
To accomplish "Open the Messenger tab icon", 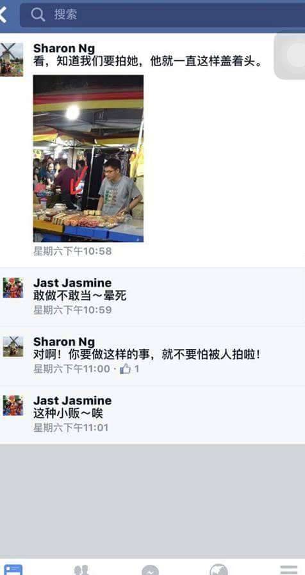I will (x=150, y=570).
